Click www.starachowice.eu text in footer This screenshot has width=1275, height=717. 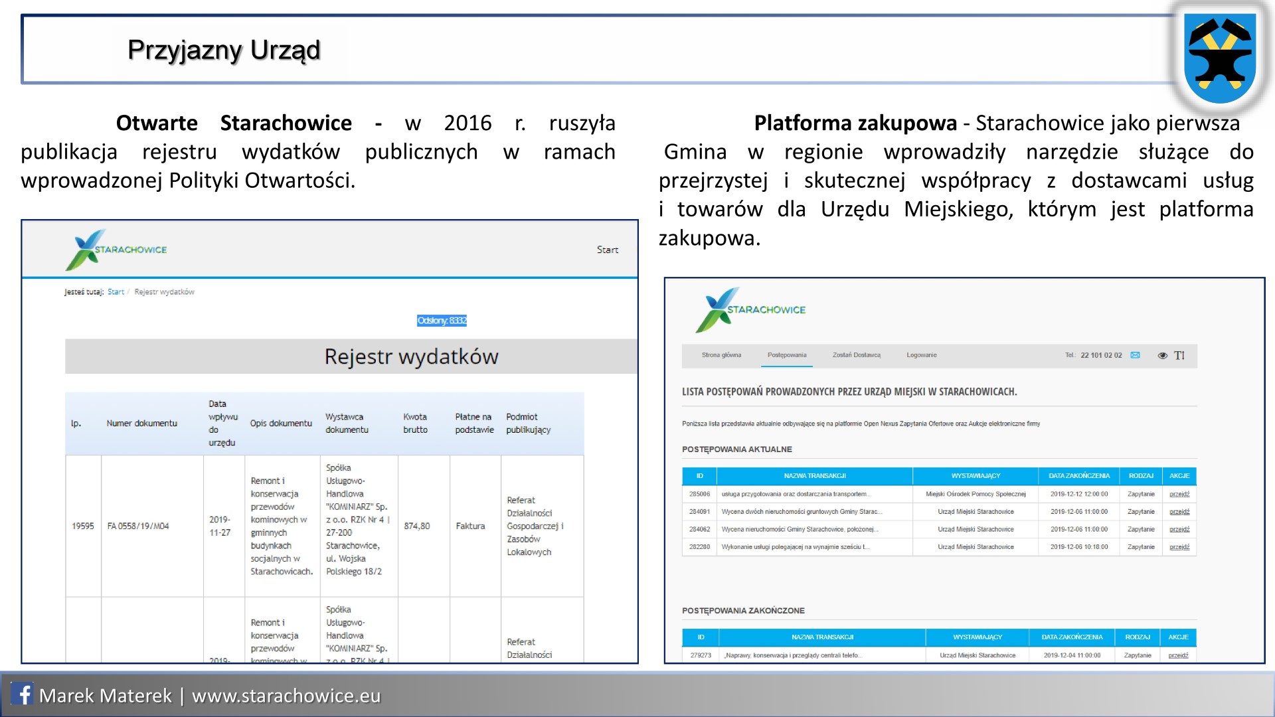[286, 696]
